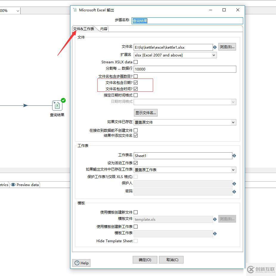
Task: Click variable icon beside template.xls field
Action: click(215, 219)
